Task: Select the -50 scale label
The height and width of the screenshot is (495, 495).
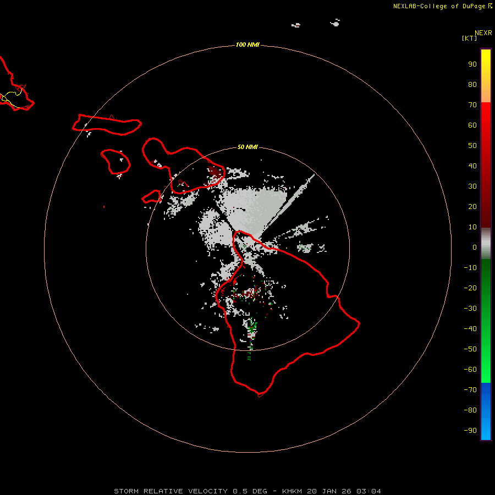Action: click(x=470, y=349)
